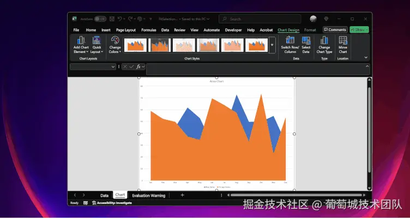Click the macro recording status icon
The image size is (410, 218).
pos(86,203)
